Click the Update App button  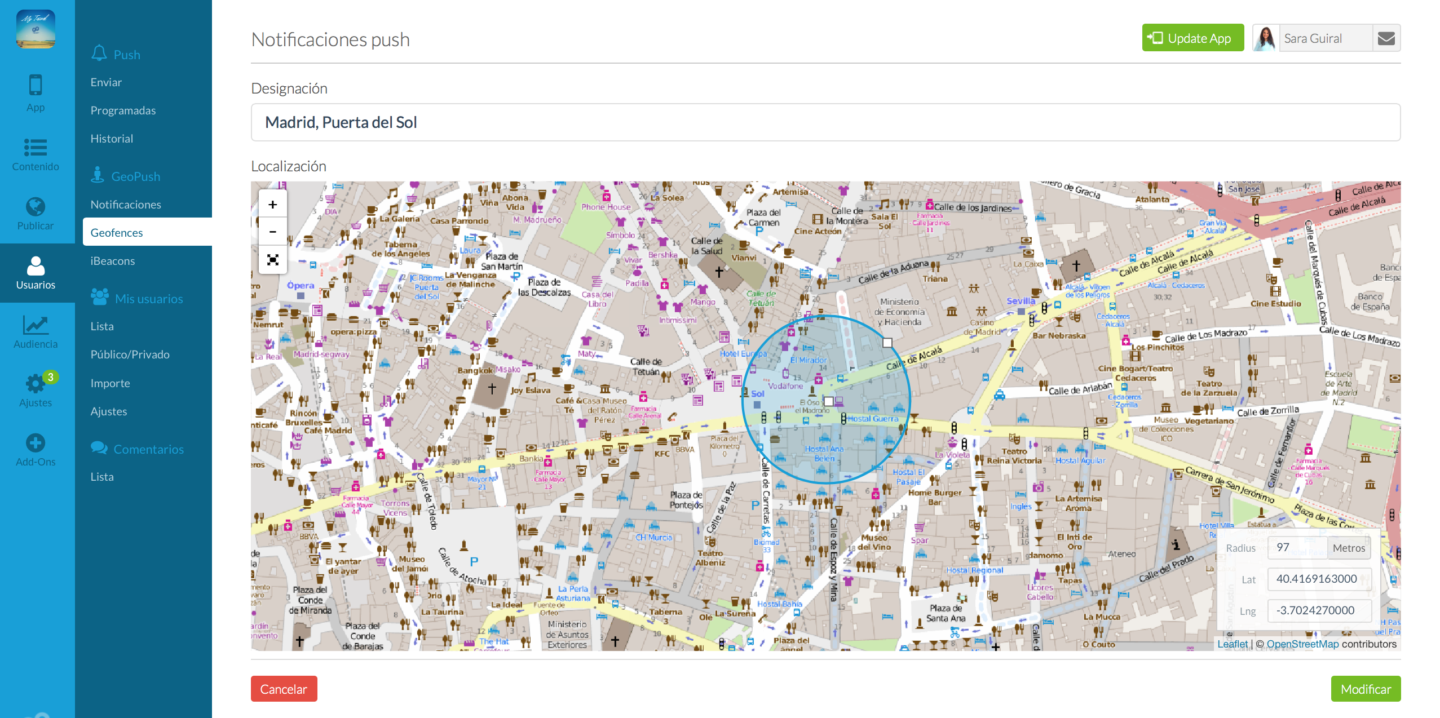click(1192, 38)
